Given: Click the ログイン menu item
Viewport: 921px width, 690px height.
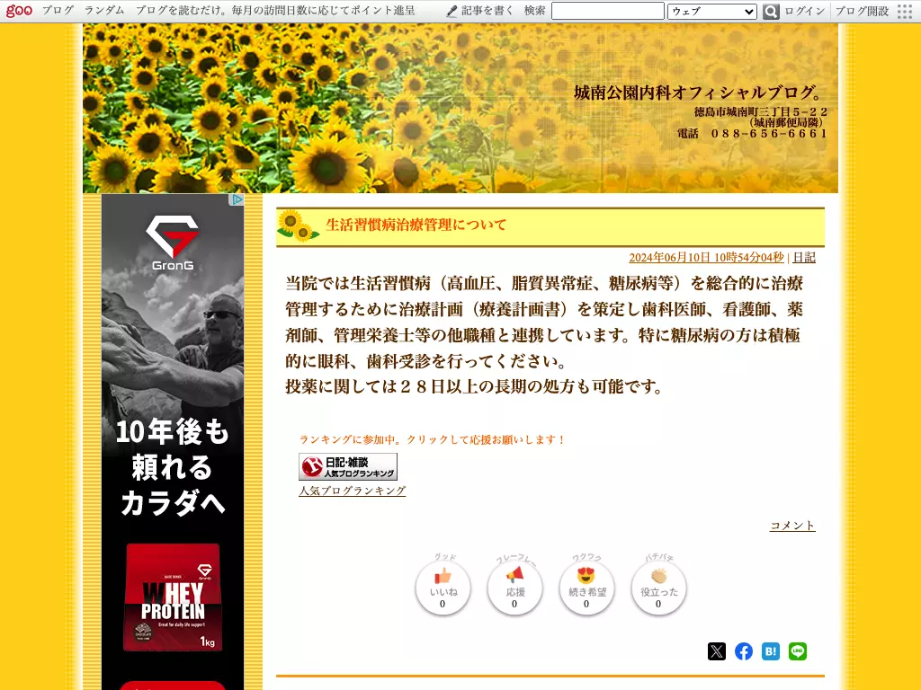Looking at the screenshot, I should point(805,11).
